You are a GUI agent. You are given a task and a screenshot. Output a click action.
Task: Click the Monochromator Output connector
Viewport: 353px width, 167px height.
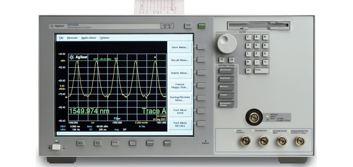(300, 141)
